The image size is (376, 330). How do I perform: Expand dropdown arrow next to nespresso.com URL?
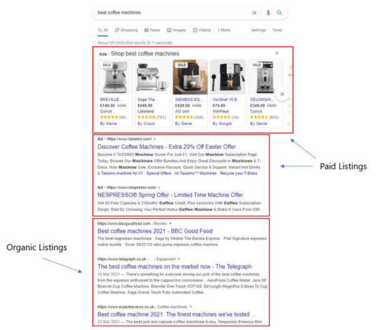(159, 187)
